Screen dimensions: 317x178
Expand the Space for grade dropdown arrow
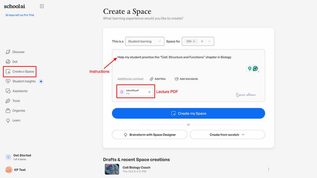click(x=210, y=41)
